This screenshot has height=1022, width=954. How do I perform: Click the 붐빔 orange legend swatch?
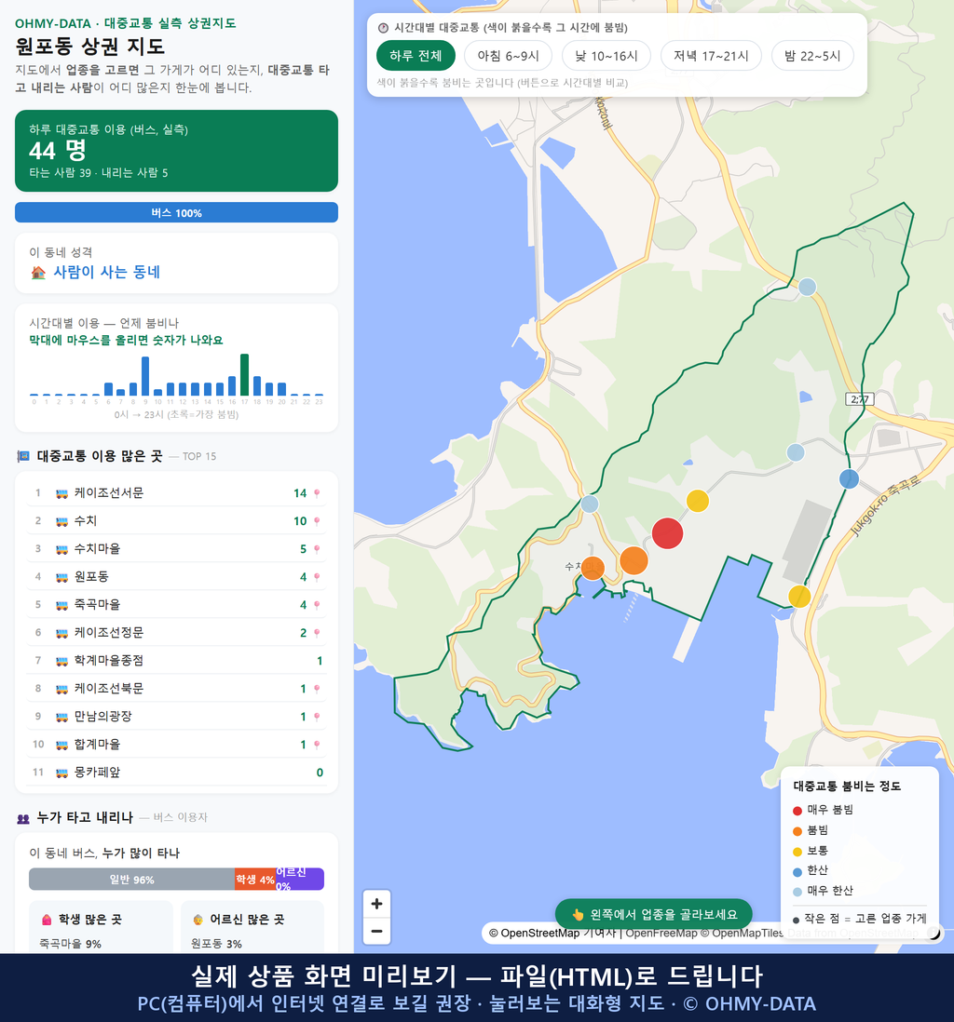797,831
